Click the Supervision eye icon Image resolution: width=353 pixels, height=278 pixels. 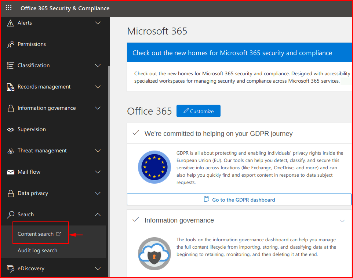10,130
